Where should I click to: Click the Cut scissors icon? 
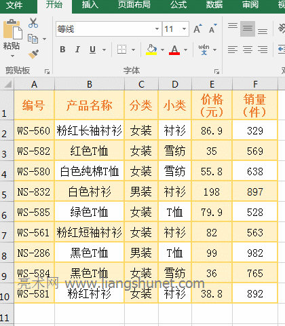pyautogui.click(x=33, y=23)
